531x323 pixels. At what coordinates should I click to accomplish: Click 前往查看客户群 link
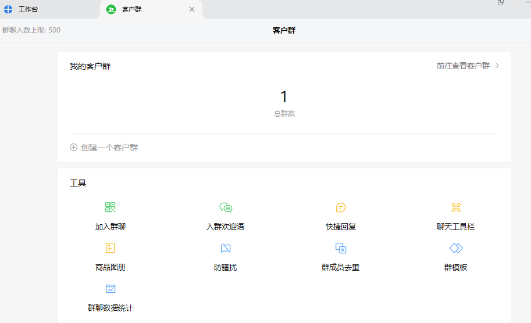pyautogui.click(x=463, y=66)
